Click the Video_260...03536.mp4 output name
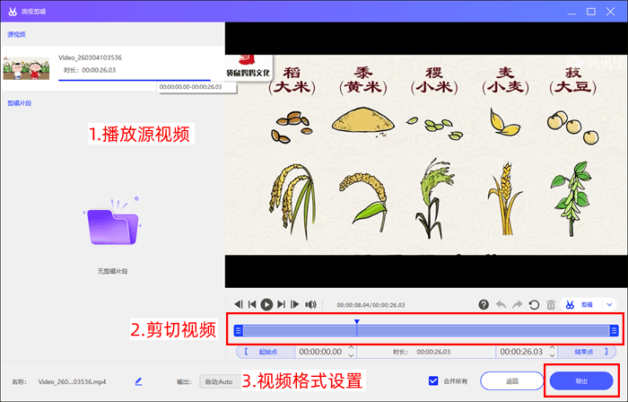The height and width of the screenshot is (402, 628). click(x=72, y=381)
